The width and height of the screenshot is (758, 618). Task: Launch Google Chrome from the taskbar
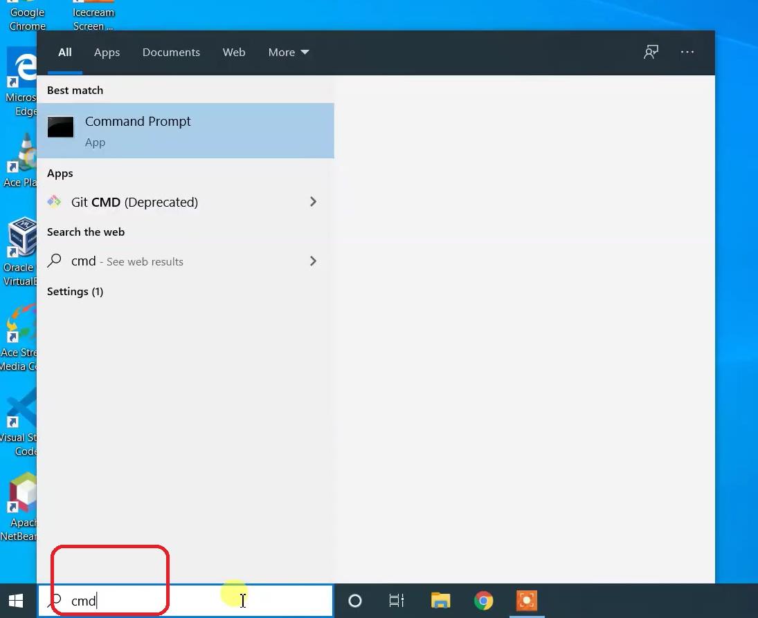tap(483, 601)
